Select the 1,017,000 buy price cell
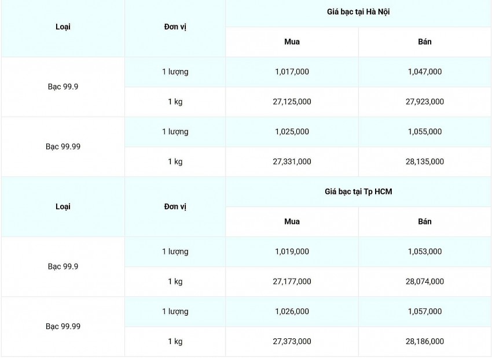Viewport: 492px width, 358px height. pos(292,72)
